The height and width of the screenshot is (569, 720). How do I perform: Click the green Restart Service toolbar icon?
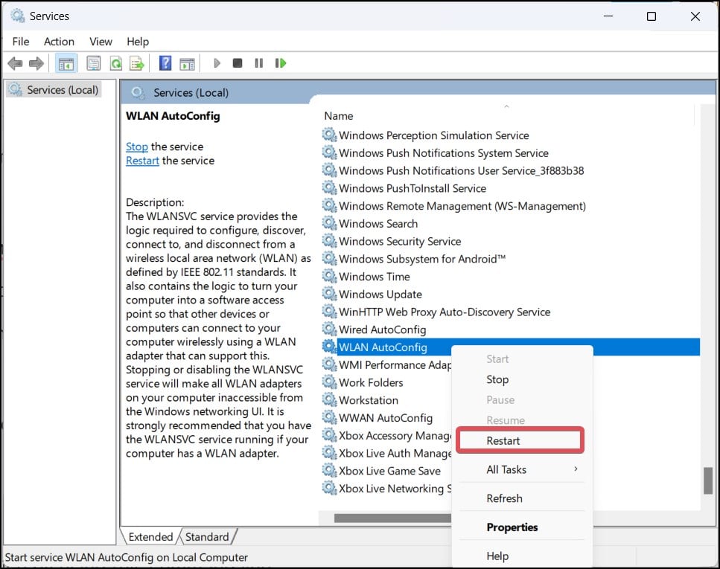point(281,63)
